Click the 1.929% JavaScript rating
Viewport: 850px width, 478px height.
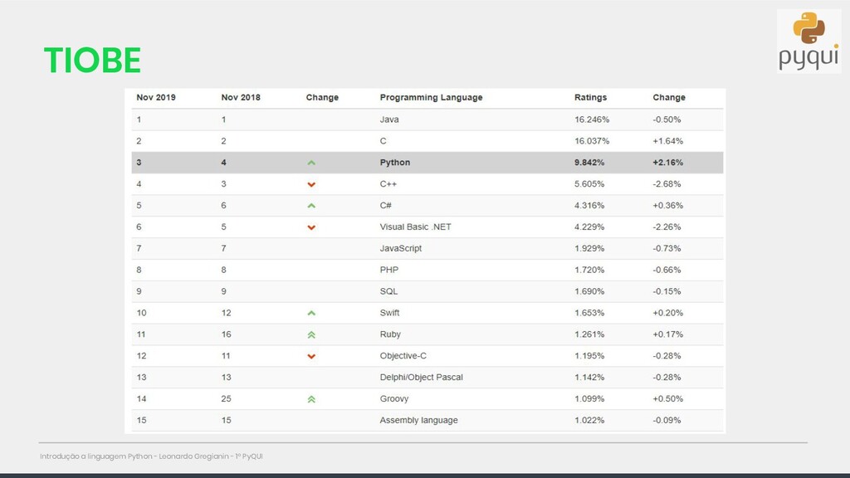coord(589,248)
